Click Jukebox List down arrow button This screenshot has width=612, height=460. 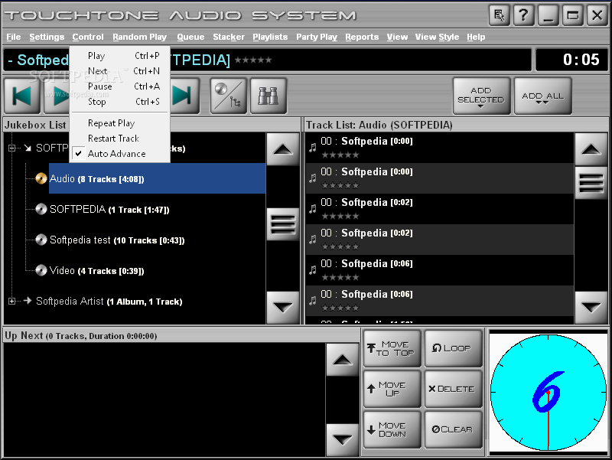point(282,308)
